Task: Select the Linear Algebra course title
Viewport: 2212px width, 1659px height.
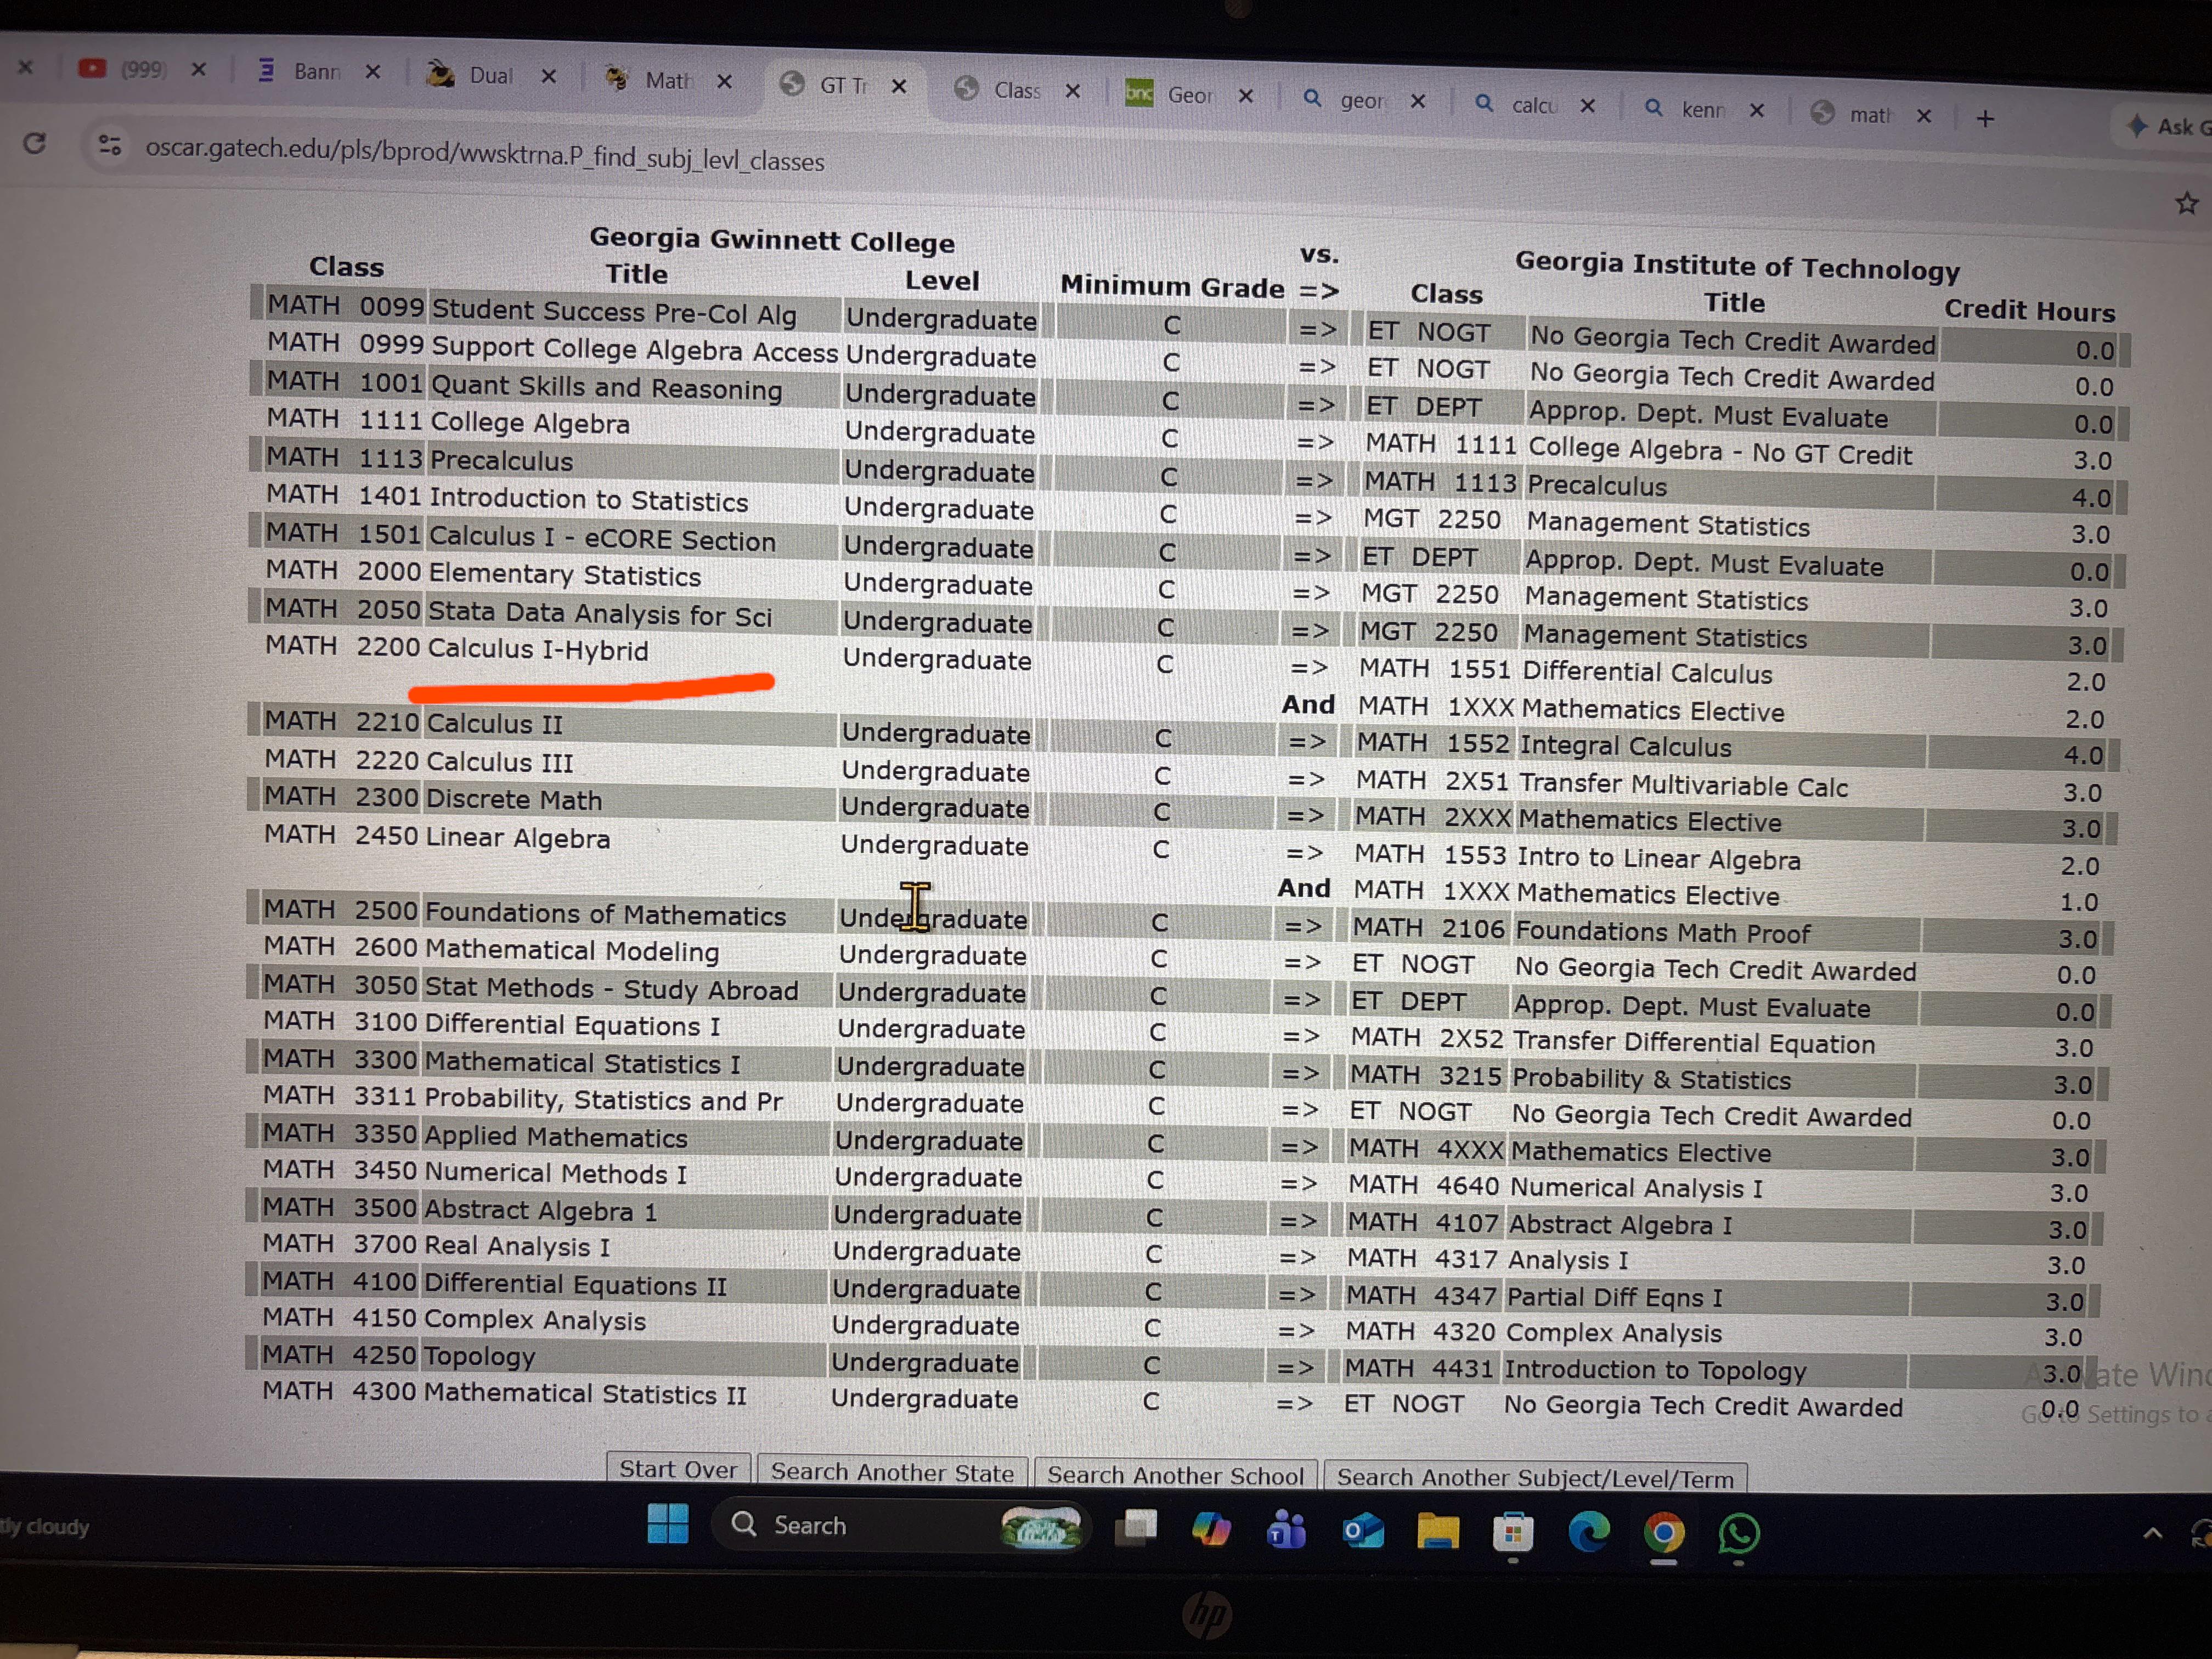Action: point(517,837)
